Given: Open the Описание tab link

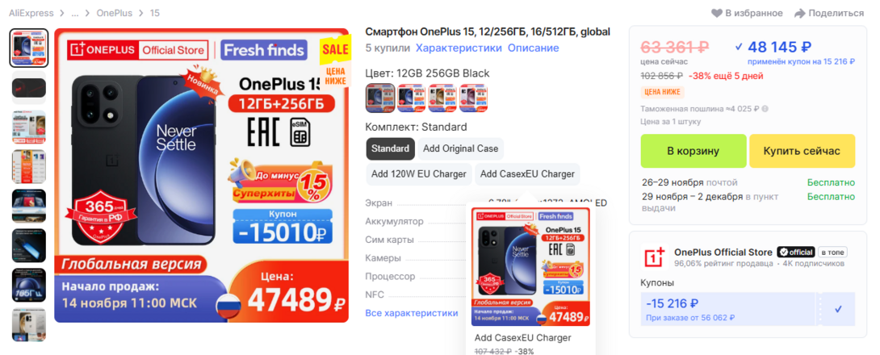Looking at the screenshot, I should (x=533, y=48).
